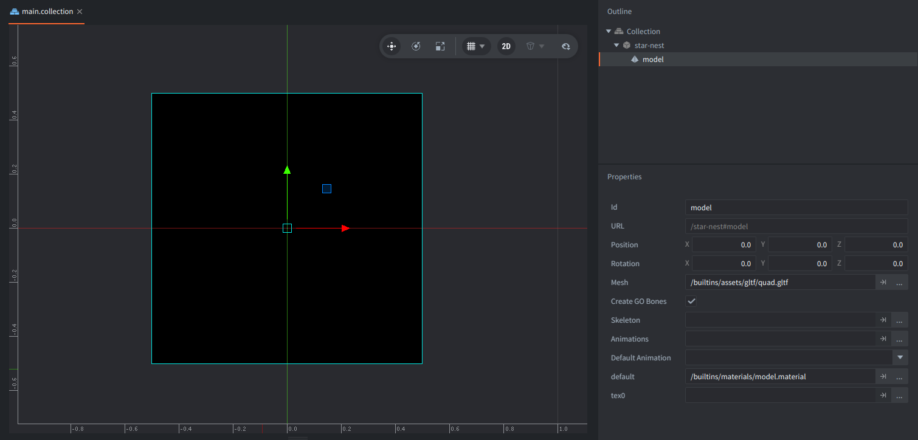Click the Position Y value field
918x440 pixels.
(x=800, y=245)
